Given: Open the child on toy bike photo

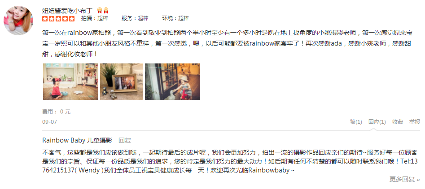Looking at the screenshot, I should (173, 82).
